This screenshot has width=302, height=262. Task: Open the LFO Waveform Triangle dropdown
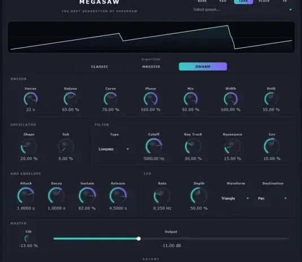[235, 198]
